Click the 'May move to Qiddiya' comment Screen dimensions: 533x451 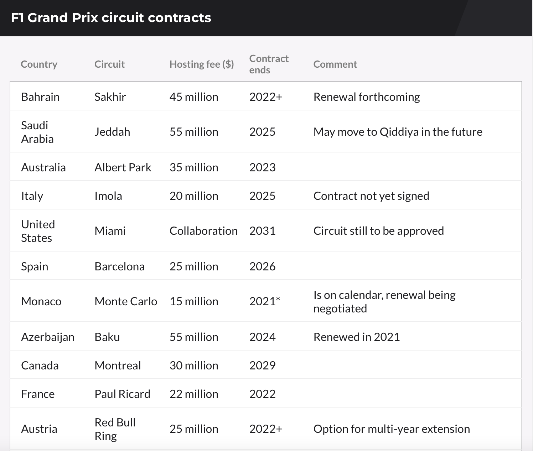[x=398, y=132]
